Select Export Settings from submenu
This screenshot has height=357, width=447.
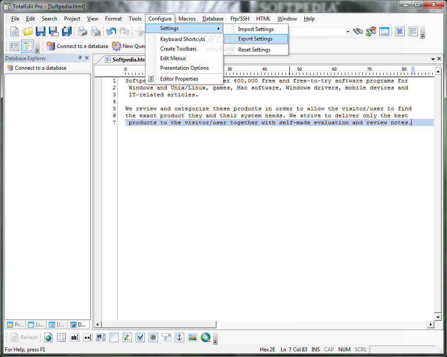(256, 39)
